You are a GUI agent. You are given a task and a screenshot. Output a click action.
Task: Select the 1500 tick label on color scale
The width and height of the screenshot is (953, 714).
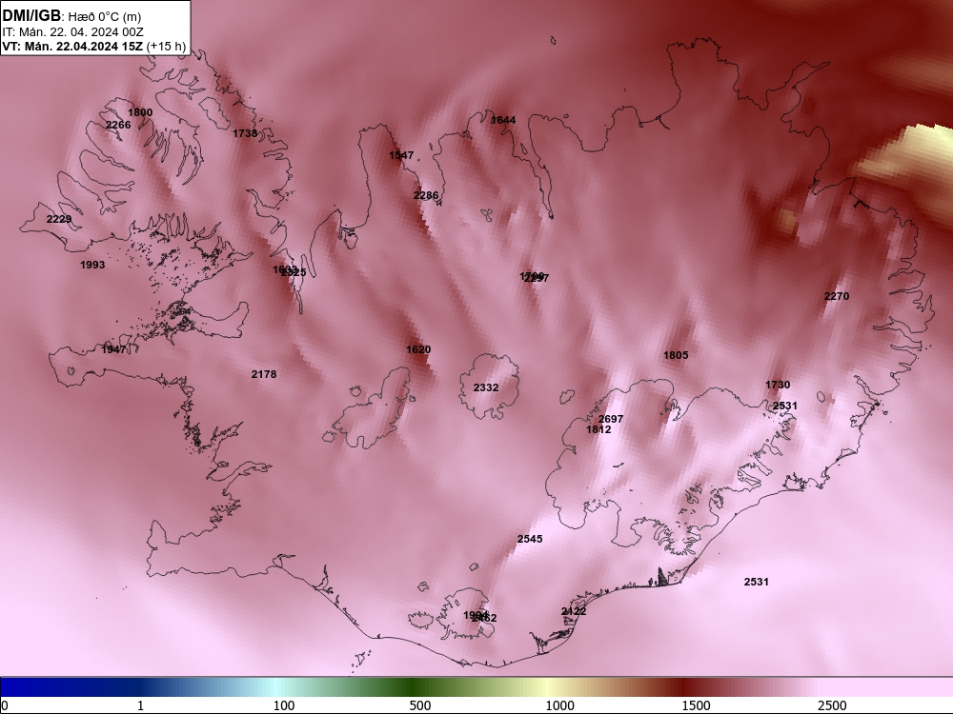(x=696, y=705)
